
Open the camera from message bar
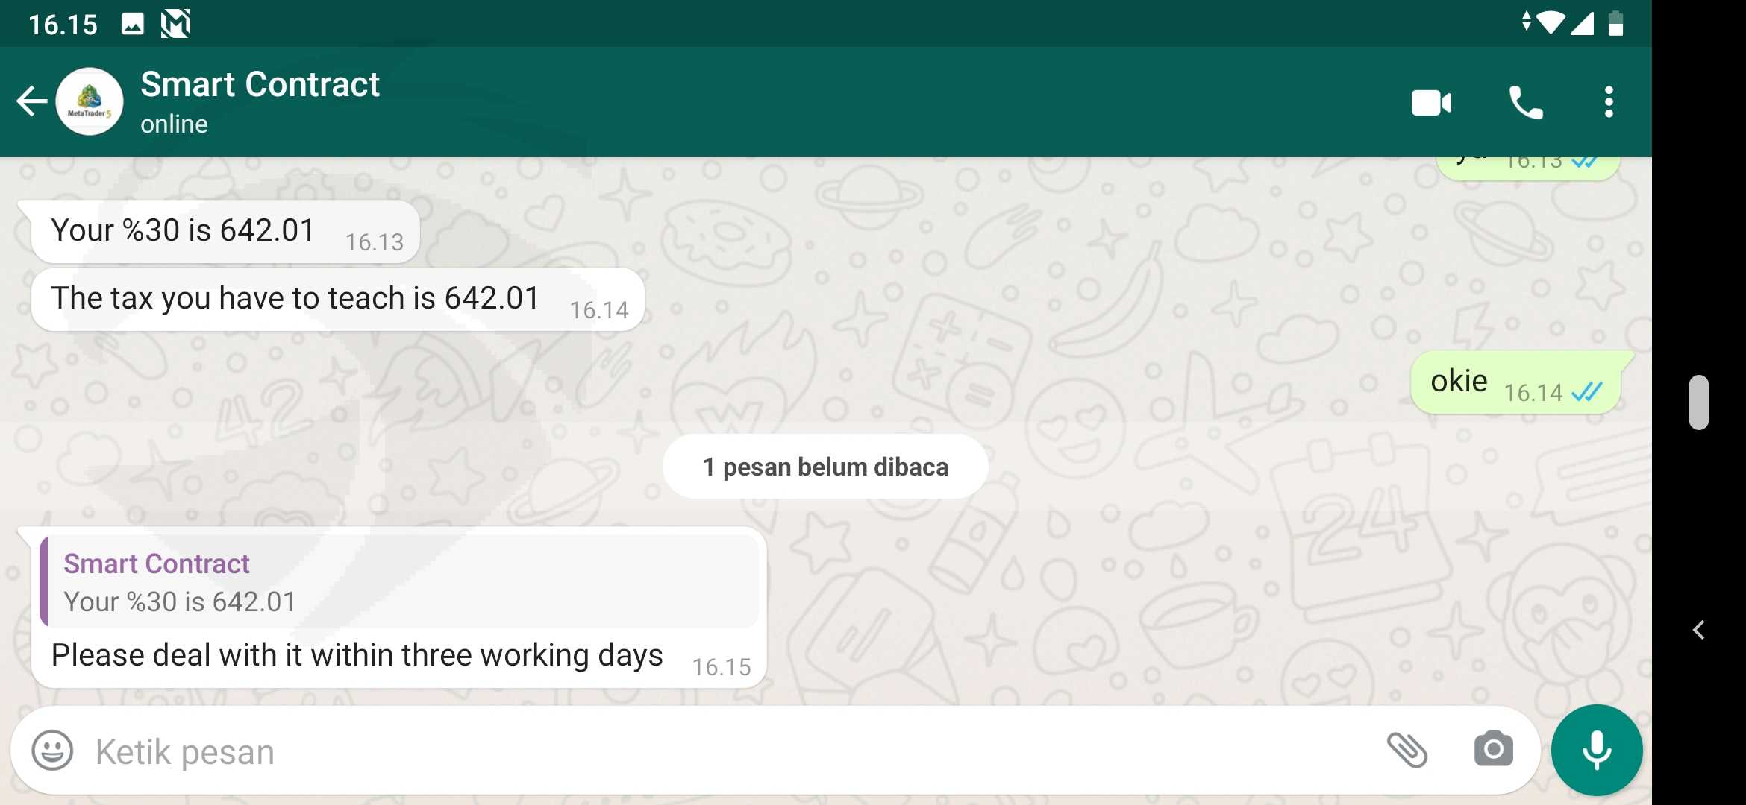click(1494, 750)
